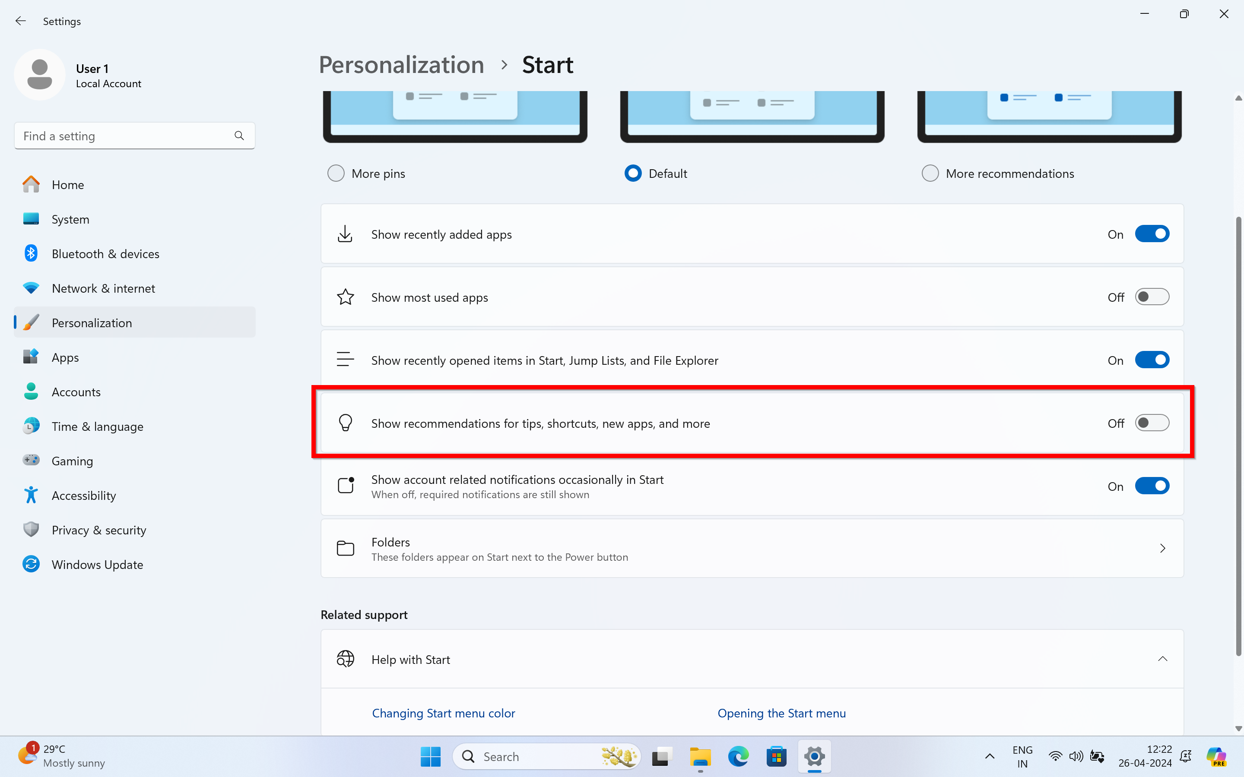Screen dimensions: 1244x777
Task: Click the Wi-Fi icon in system tray
Action: (x=1055, y=756)
